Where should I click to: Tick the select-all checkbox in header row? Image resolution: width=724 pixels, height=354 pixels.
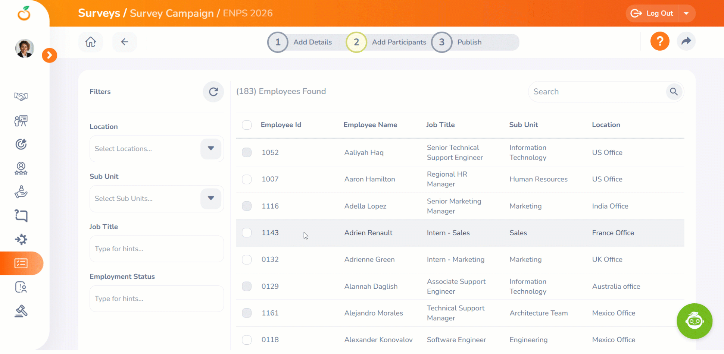coord(247,125)
